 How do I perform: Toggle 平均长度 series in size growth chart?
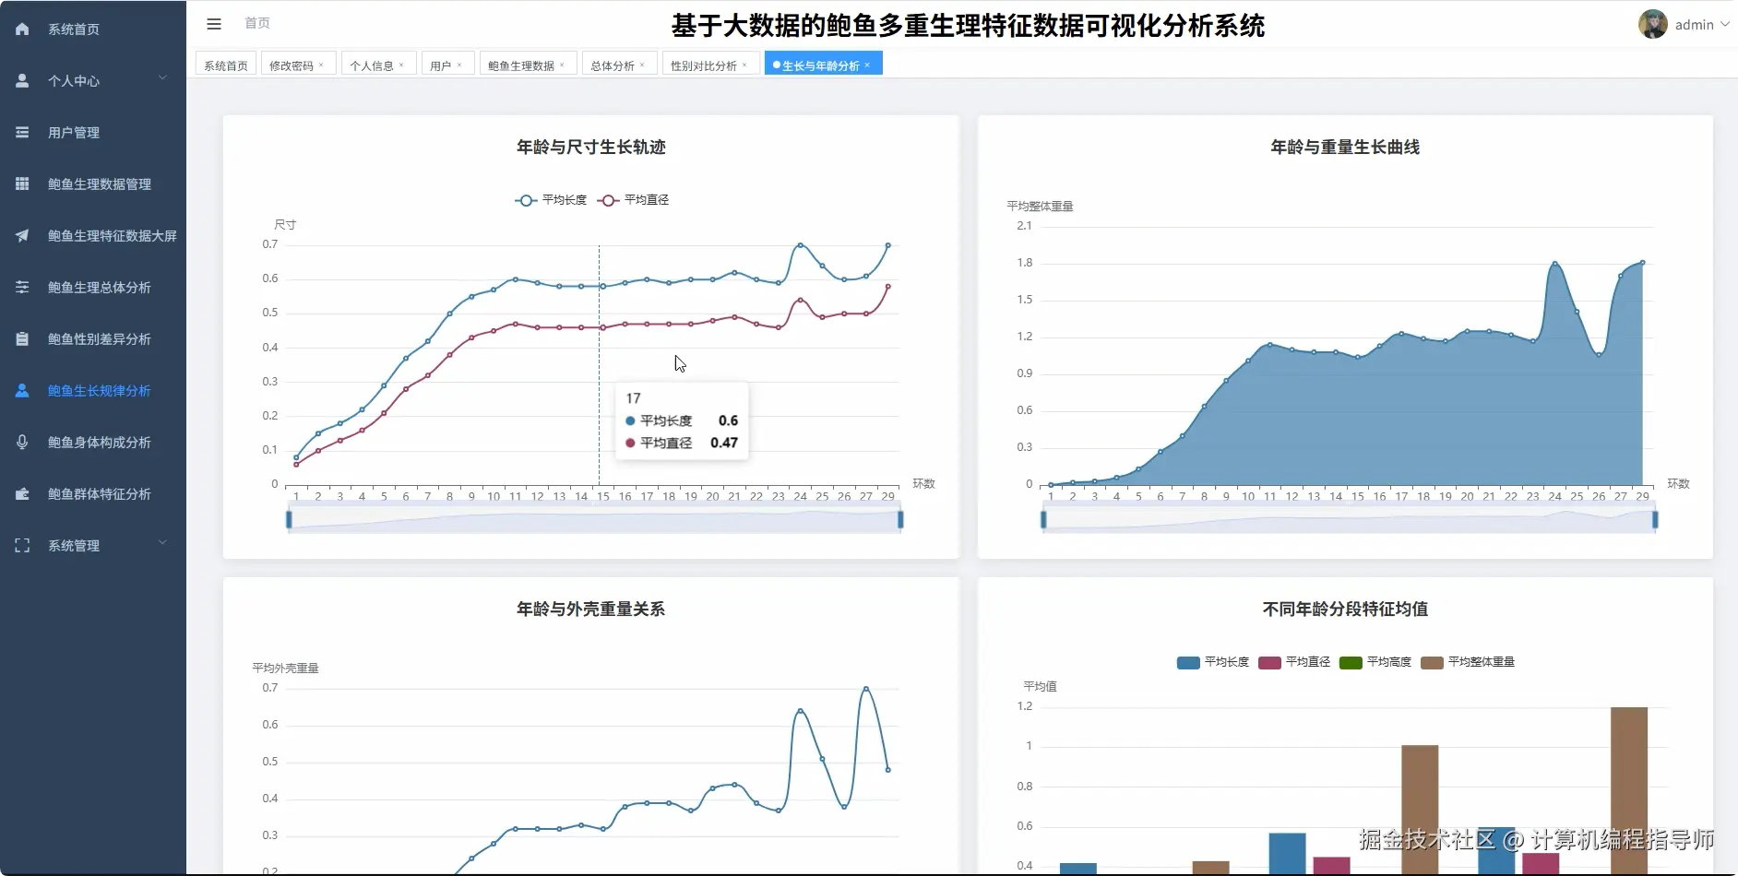tap(551, 200)
